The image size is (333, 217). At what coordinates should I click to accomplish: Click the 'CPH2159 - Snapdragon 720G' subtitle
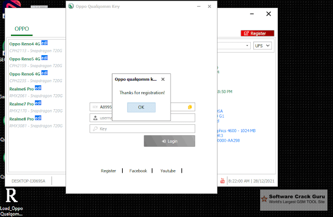click(36, 66)
